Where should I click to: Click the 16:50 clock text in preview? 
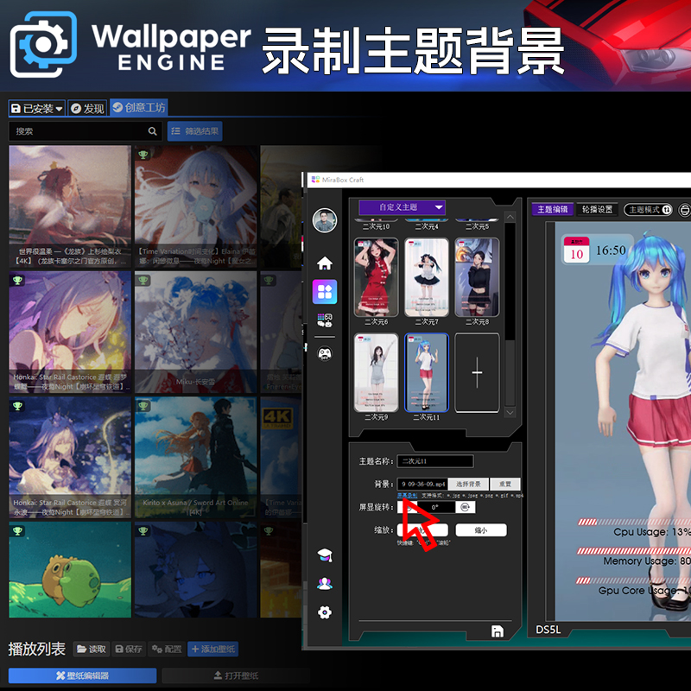coord(611,250)
